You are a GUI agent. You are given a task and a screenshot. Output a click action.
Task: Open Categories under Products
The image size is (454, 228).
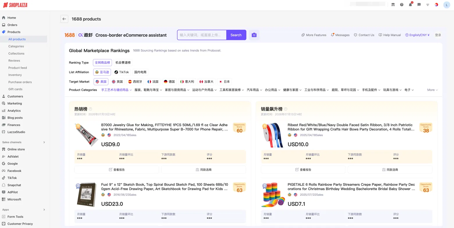click(16, 46)
